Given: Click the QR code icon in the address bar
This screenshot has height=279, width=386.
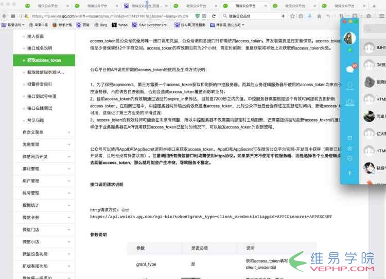Looking at the screenshot, I should tap(204, 16).
